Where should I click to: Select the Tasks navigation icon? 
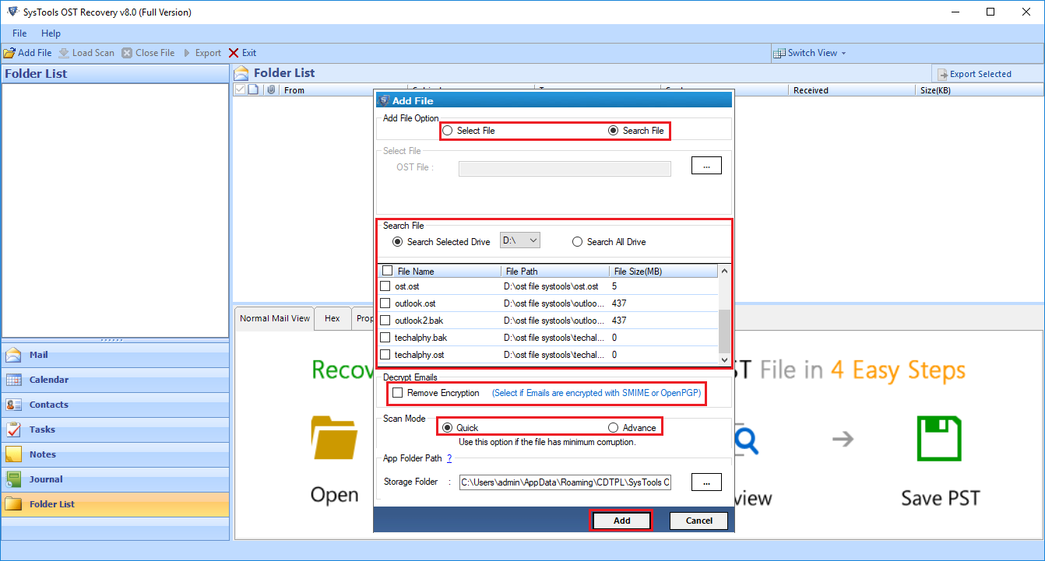pyautogui.click(x=14, y=430)
